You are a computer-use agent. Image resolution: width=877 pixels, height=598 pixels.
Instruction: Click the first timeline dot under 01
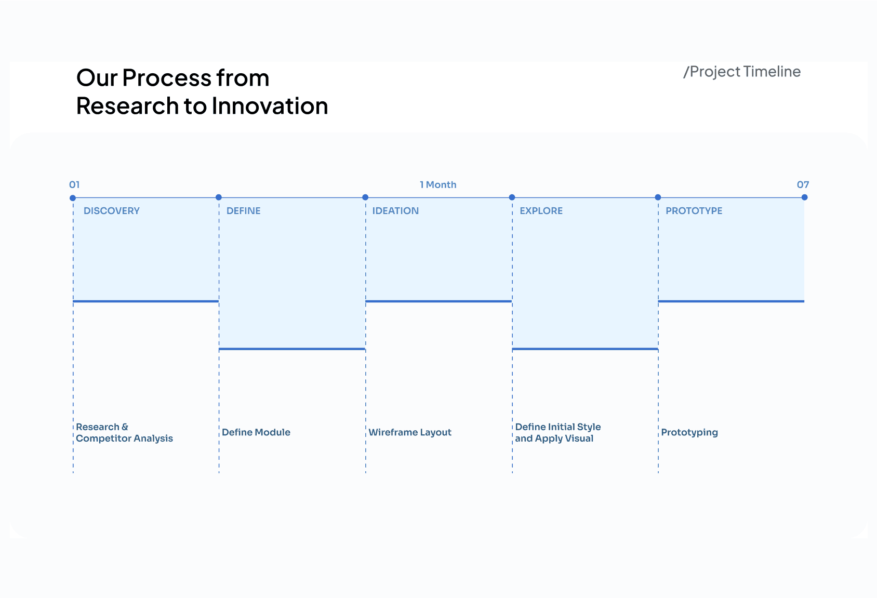pos(73,198)
